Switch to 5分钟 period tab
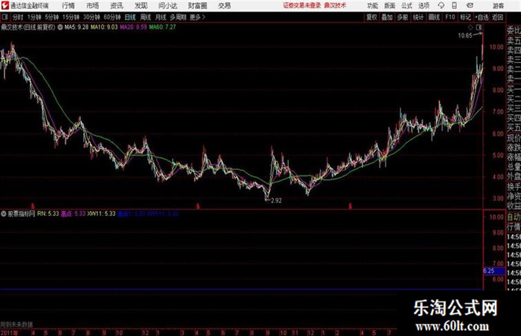Viewport: 521px width, 336px height. [x=51, y=17]
